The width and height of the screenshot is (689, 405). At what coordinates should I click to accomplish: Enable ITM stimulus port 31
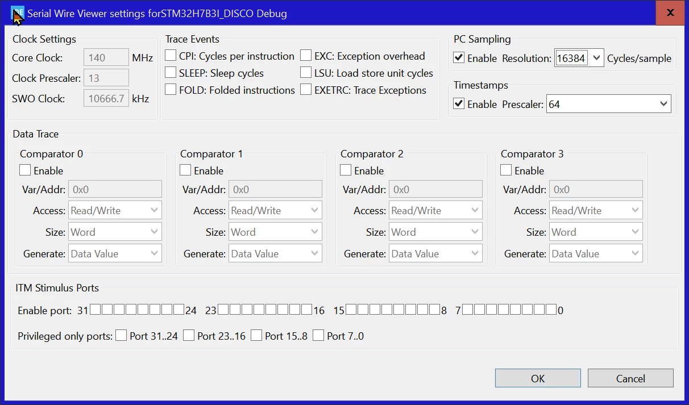point(96,310)
